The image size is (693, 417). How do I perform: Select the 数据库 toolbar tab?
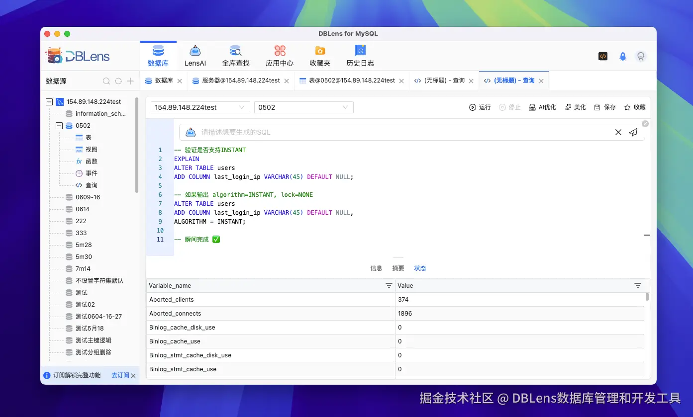(158, 56)
